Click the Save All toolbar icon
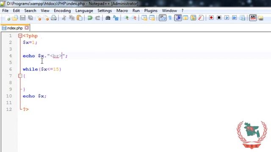The height and width of the screenshot is (152, 271). pos(30,18)
